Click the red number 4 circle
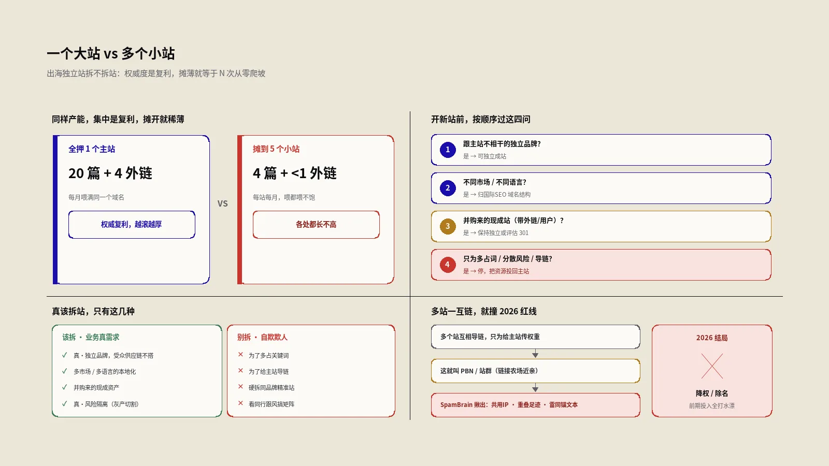 [x=448, y=265]
